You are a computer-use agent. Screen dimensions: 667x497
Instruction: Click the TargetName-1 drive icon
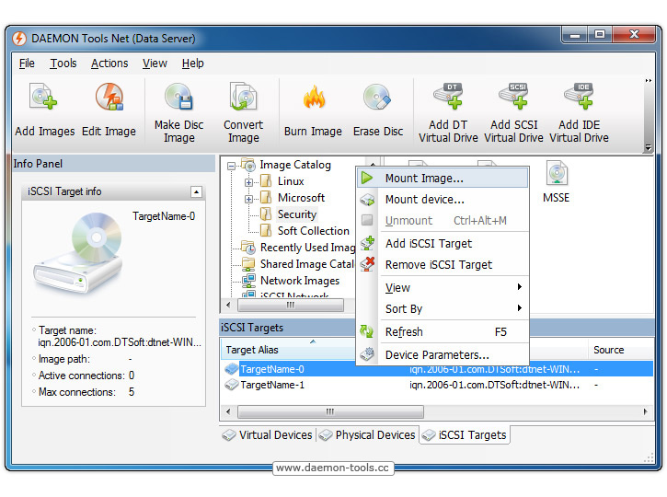click(232, 385)
